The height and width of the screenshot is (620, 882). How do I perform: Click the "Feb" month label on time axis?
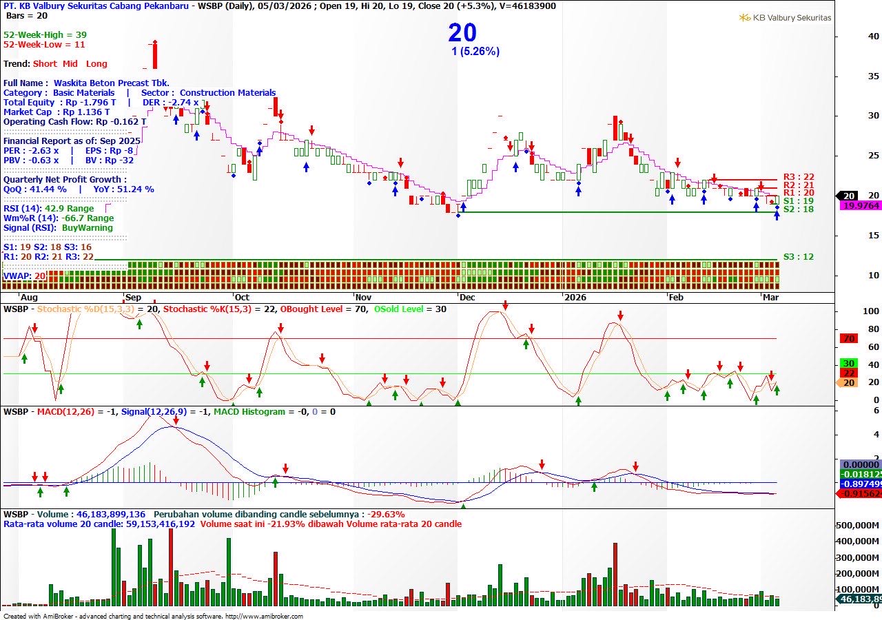[677, 297]
